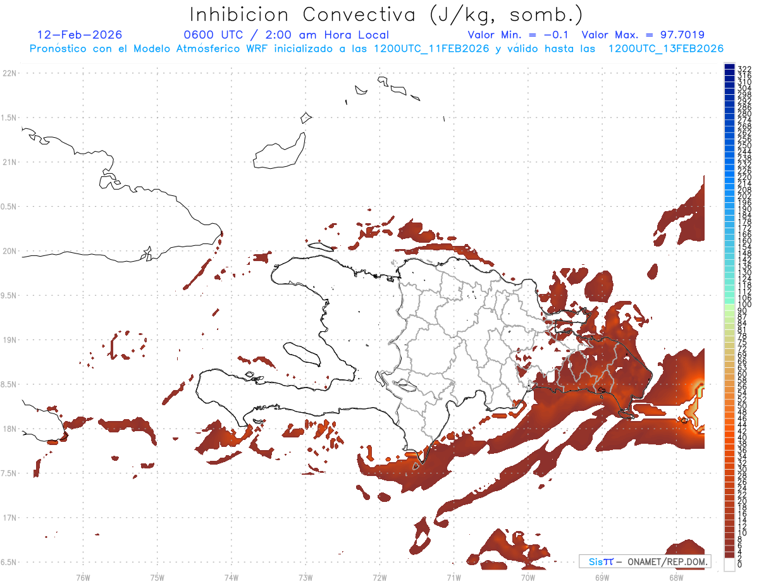Screen dimensions: 759x586
Task: Click the '6.5N' latitude label
Action: pos(9,562)
